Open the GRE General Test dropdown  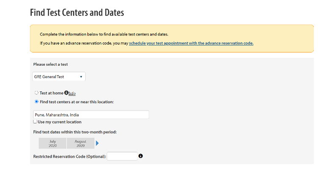point(59,77)
